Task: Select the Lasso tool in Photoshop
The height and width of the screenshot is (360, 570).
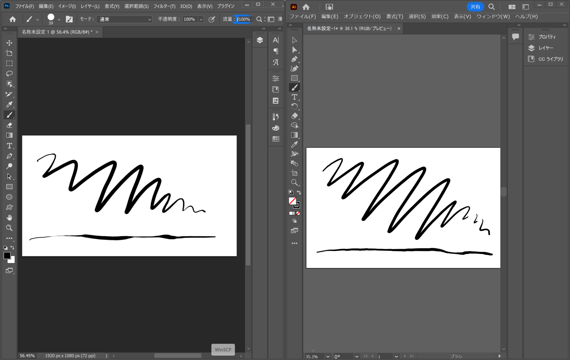Action: click(x=9, y=74)
